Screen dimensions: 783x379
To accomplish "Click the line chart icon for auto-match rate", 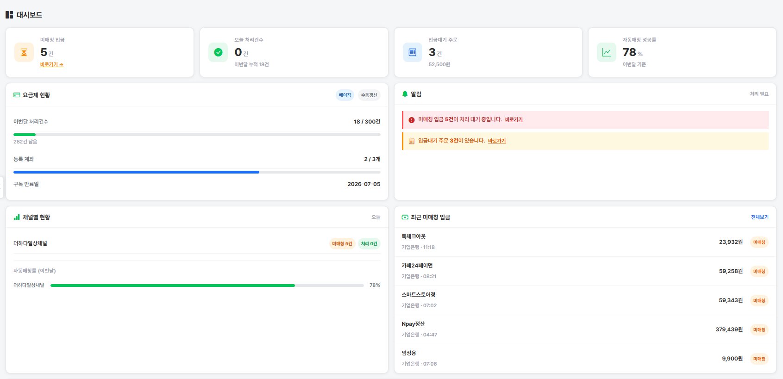I will pos(606,52).
